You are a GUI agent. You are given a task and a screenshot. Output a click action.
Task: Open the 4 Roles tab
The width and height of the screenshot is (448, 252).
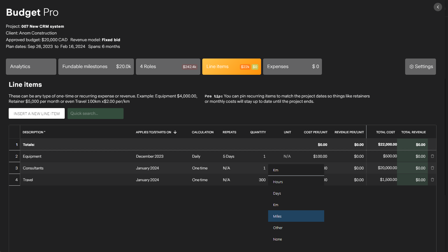click(168, 67)
